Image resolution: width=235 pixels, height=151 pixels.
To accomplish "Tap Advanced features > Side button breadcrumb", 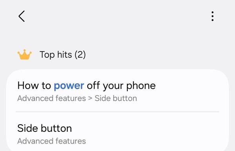I will 77,98.
